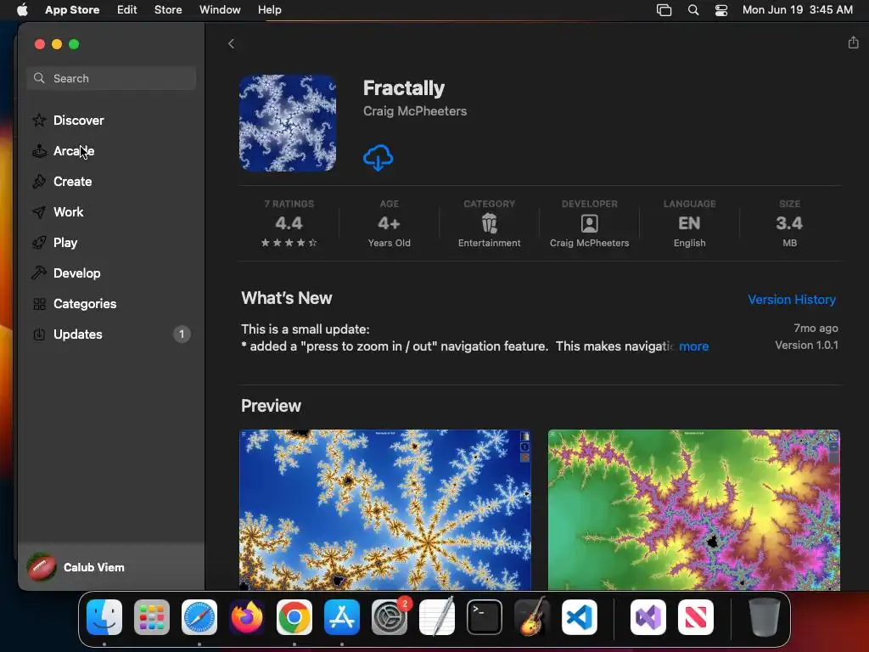Open TextEdit from the Dock
This screenshot has width=869, height=652.
[437, 617]
